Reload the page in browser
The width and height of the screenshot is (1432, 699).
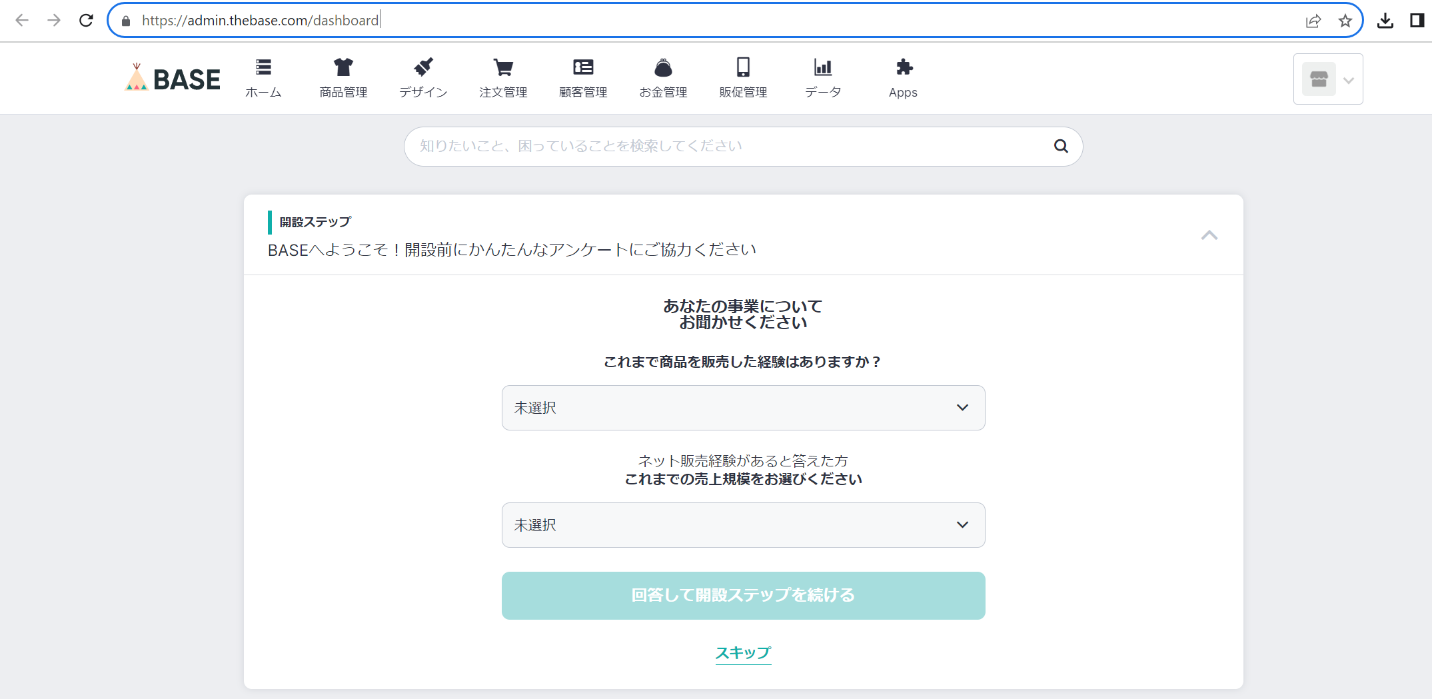(86, 21)
